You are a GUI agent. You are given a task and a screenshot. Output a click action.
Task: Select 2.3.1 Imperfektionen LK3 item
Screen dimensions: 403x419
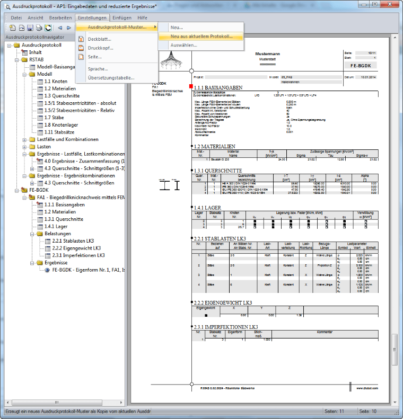tap(78, 255)
